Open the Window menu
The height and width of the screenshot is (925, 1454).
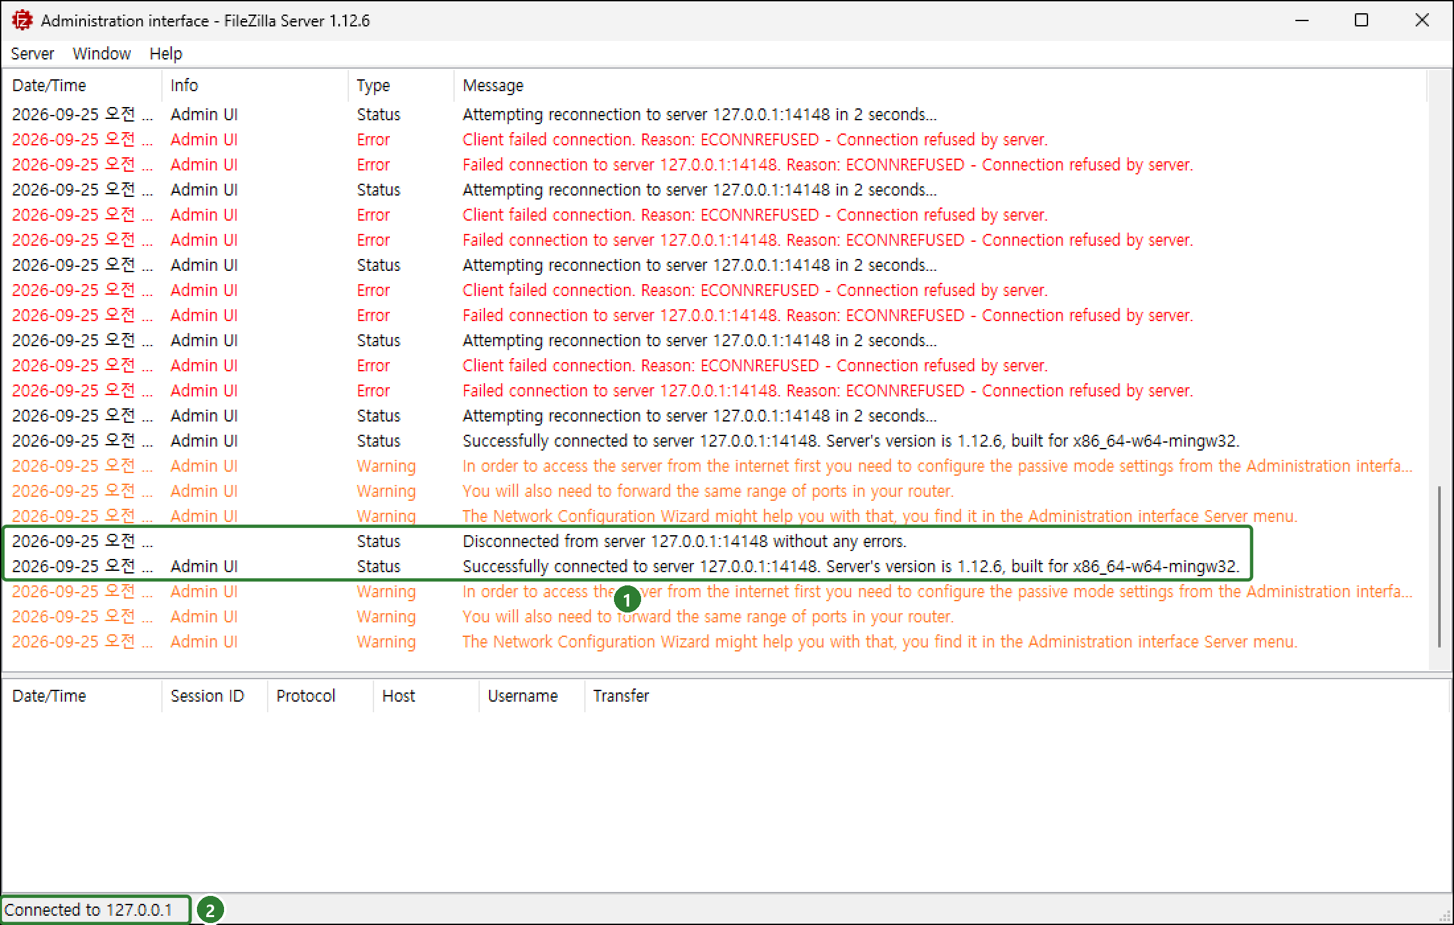pos(102,54)
